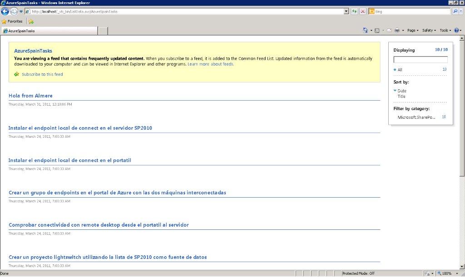Screen dimensions: 465x277
Task: Click the status bar security icon
Action: (x=427, y=273)
